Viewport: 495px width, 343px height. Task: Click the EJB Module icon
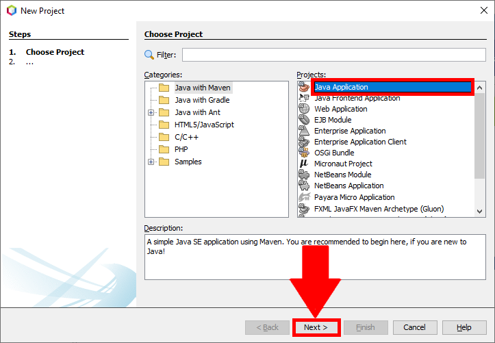[304, 120]
